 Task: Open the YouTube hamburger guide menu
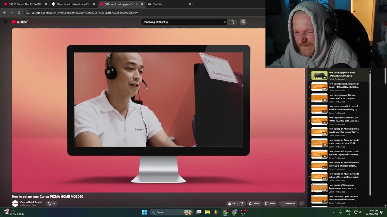tap(5, 22)
